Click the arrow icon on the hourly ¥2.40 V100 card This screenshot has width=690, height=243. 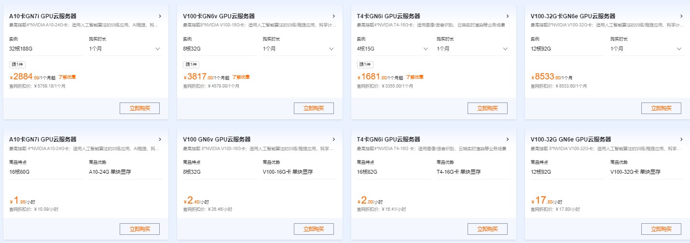tap(333, 140)
